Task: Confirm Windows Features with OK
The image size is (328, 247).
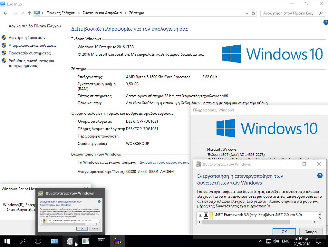Action: coord(284,232)
